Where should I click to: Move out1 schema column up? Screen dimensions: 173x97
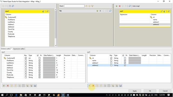coord(97,86)
